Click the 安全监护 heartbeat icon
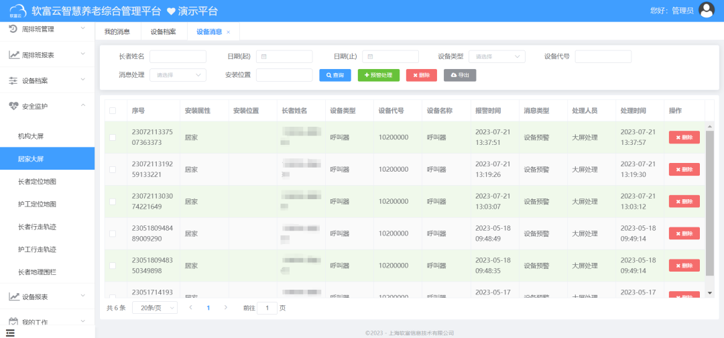The height and width of the screenshot is (338, 724). click(x=14, y=106)
